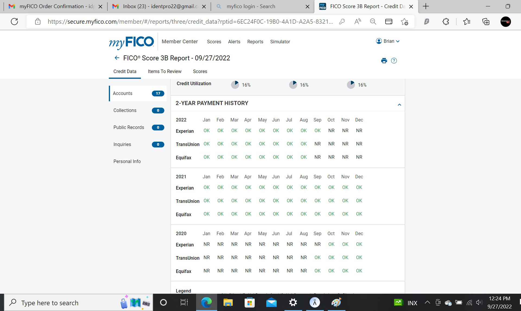Viewport: 521px width, 311px height.
Task: Collapse the 2-Year Payment History section
Action: point(399,105)
